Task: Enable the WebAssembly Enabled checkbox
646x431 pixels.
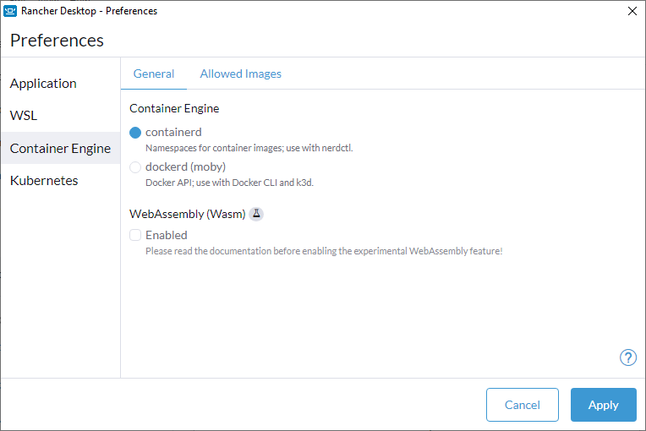Action: pyautogui.click(x=135, y=235)
